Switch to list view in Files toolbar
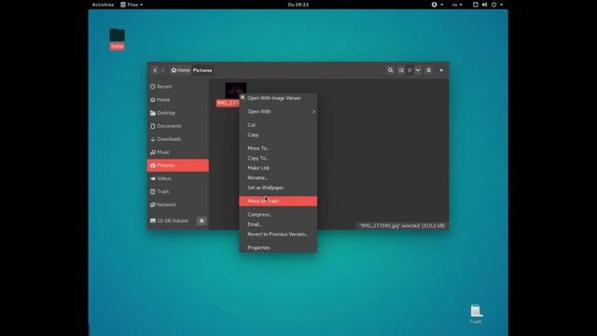The width and height of the screenshot is (597, 336). [401, 71]
